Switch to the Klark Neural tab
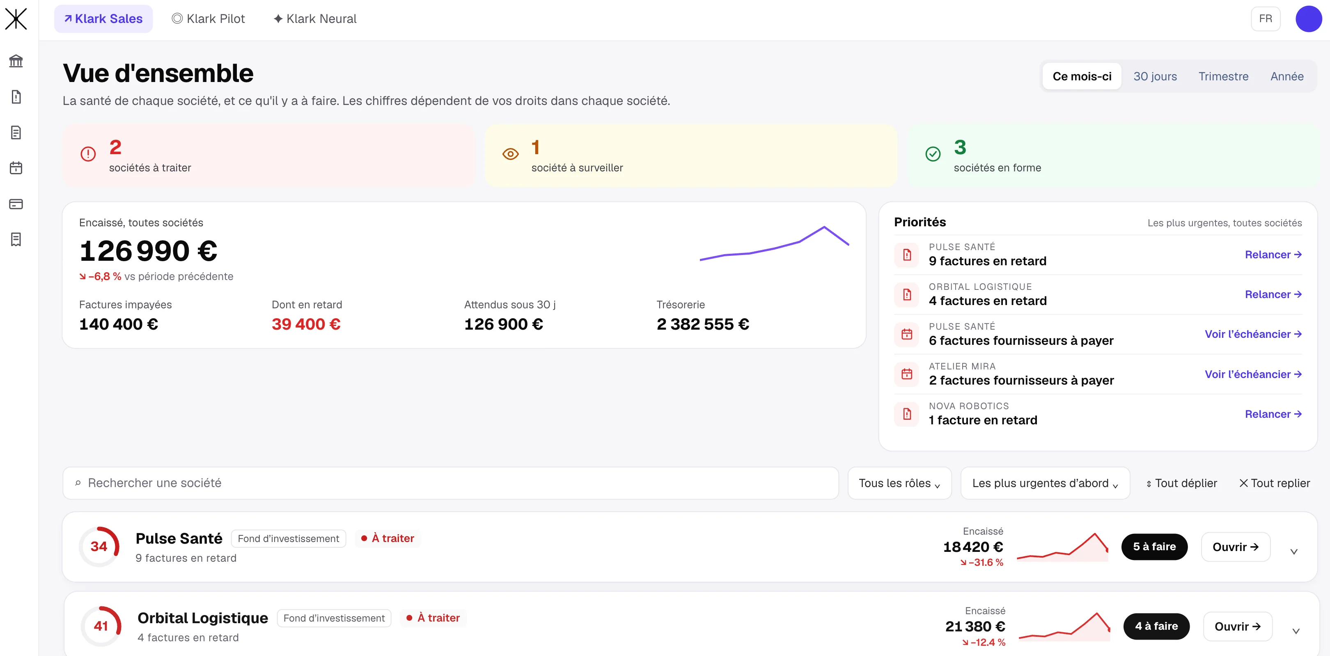 click(x=315, y=19)
